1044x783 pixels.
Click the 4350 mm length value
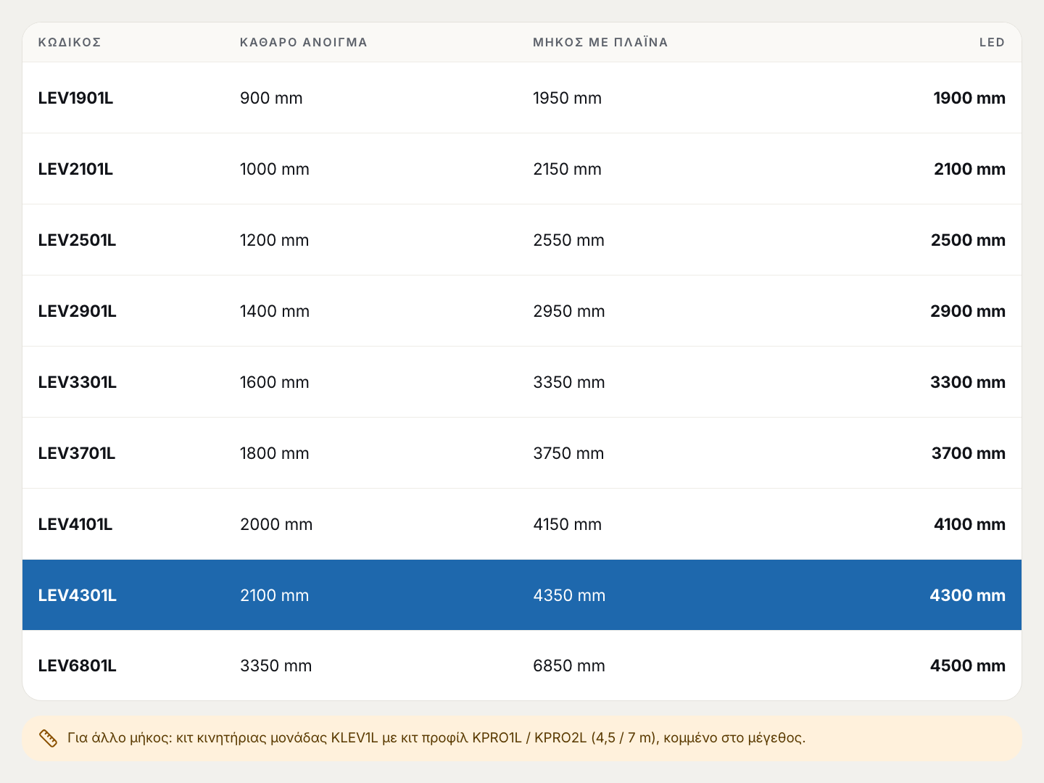569,595
